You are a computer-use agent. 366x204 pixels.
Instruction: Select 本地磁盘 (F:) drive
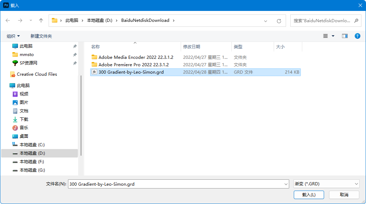32,161
